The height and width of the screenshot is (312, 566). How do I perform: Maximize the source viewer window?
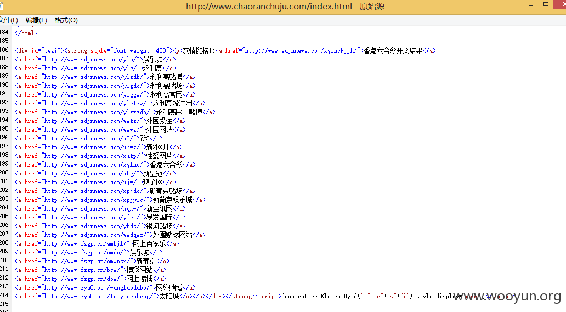pyautogui.click(x=545, y=4)
